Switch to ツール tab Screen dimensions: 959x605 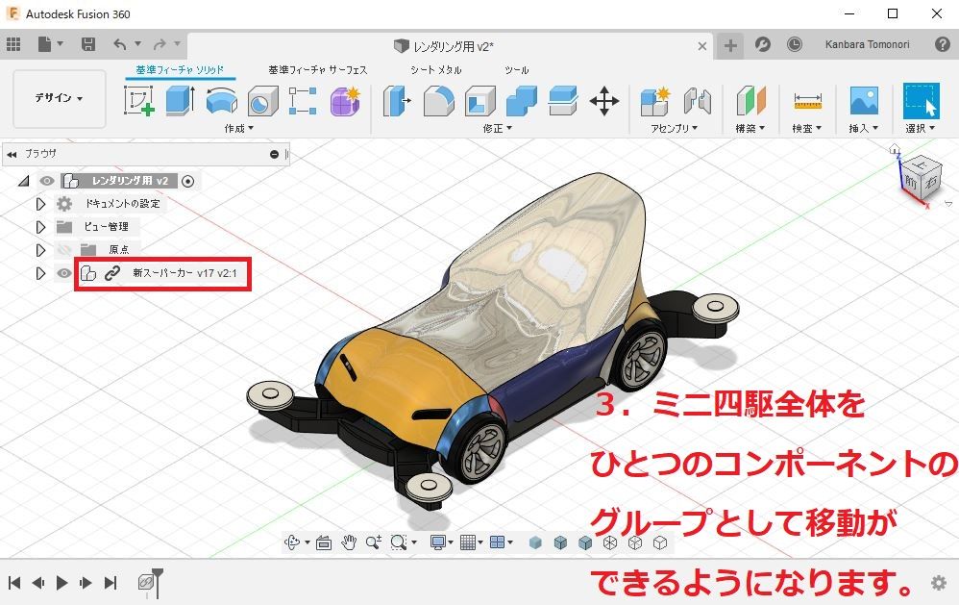[x=517, y=70]
